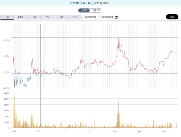
Task: Switch to the 1년 period tab
Action: [x=61, y=17]
